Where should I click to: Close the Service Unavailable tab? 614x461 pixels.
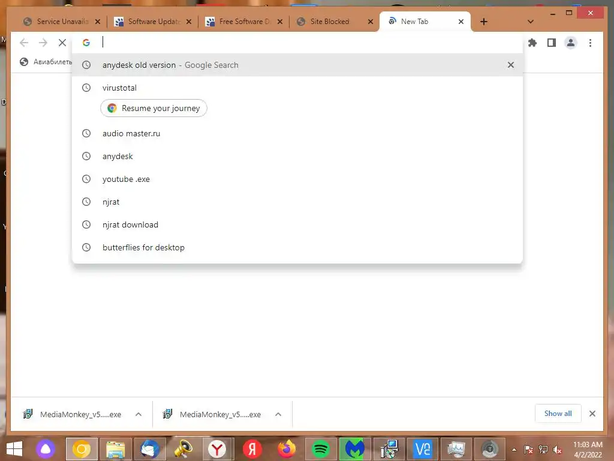coord(98,22)
